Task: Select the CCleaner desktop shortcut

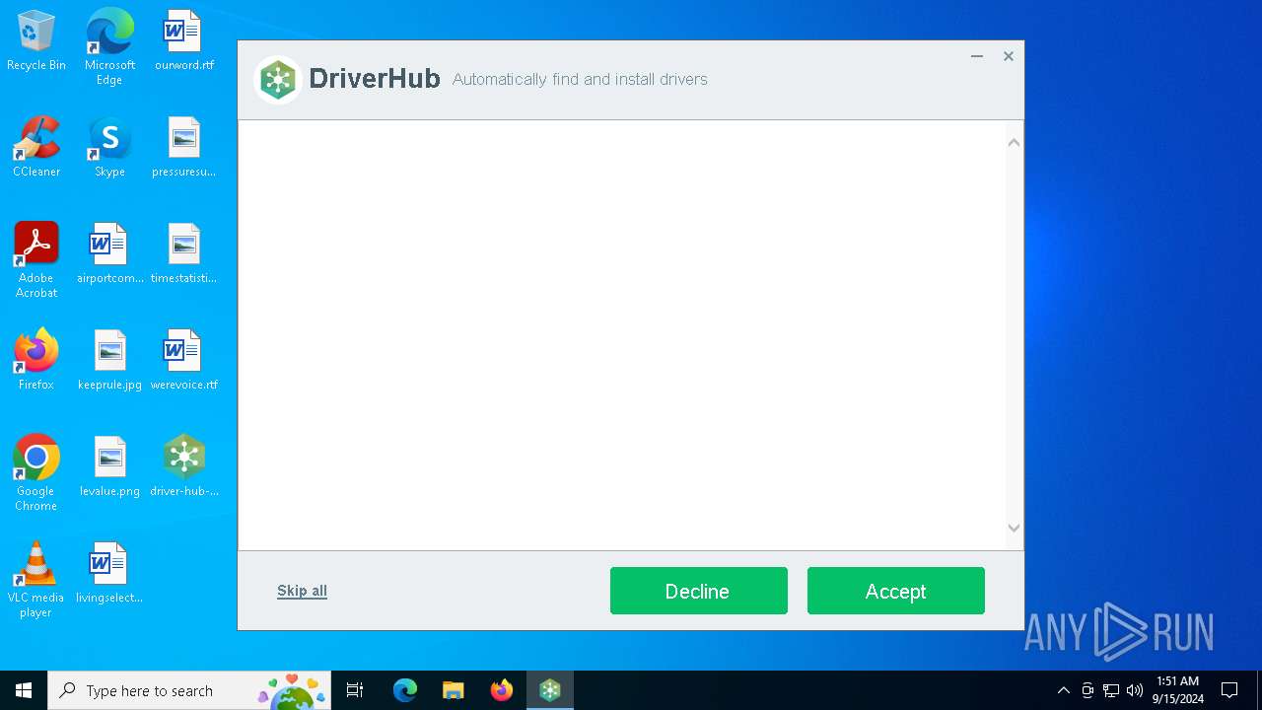Action: point(36,147)
